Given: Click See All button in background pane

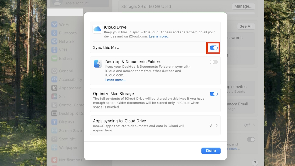Looking at the screenshot, I should click(x=246, y=26).
